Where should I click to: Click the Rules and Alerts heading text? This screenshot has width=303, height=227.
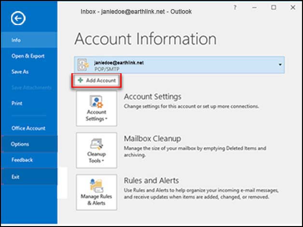click(x=151, y=180)
